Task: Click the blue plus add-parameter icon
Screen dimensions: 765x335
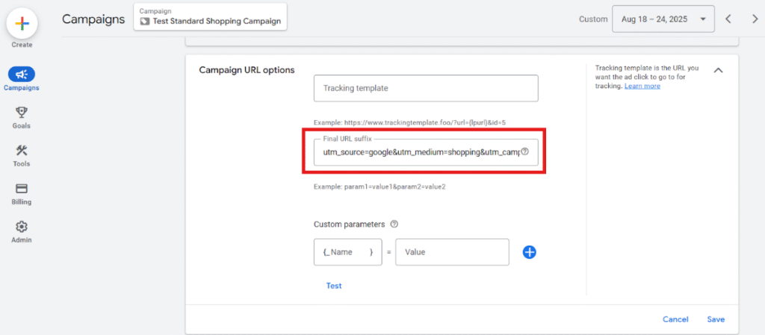Action: click(529, 252)
